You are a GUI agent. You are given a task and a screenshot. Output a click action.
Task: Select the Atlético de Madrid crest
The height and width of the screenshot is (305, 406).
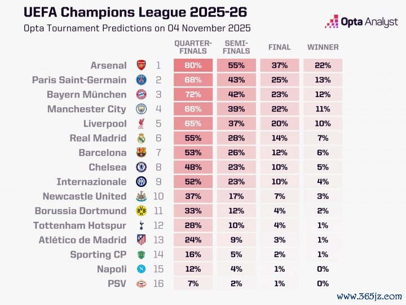140,240
